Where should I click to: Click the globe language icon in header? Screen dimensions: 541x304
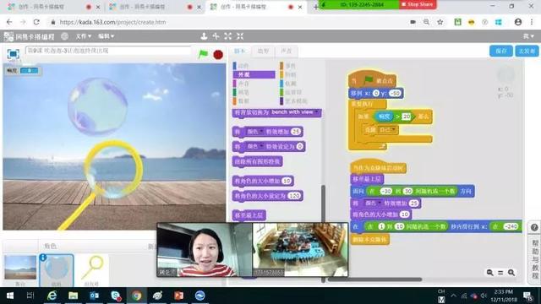click(x=64, y=35)
